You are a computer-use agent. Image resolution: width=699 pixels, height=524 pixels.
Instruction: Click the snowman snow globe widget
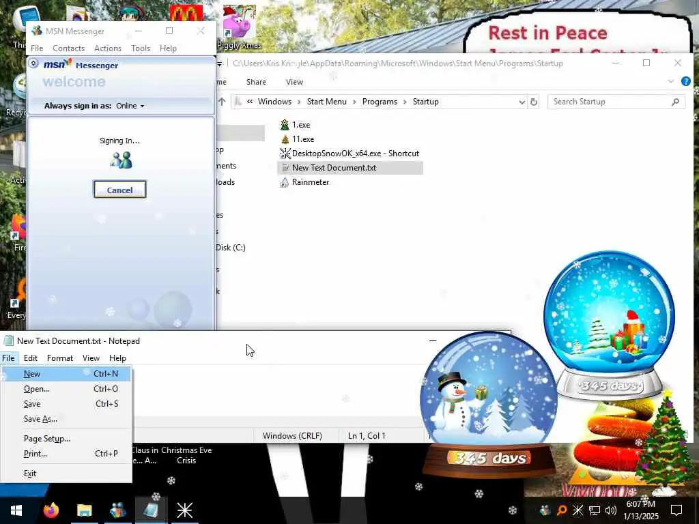[489, 405]
